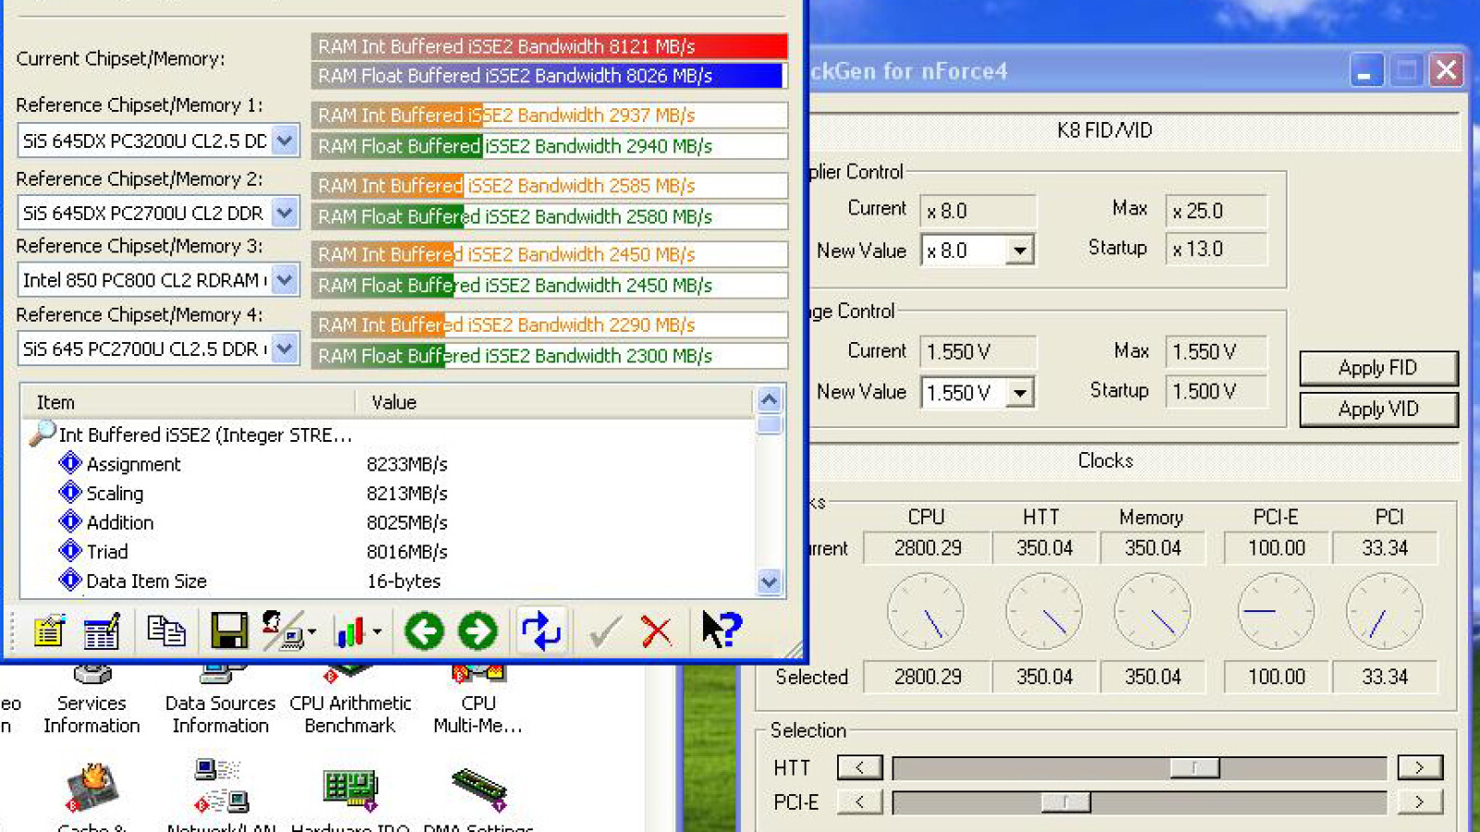
Task: Click the Apply FID button
Action: tap(1377, 368)
